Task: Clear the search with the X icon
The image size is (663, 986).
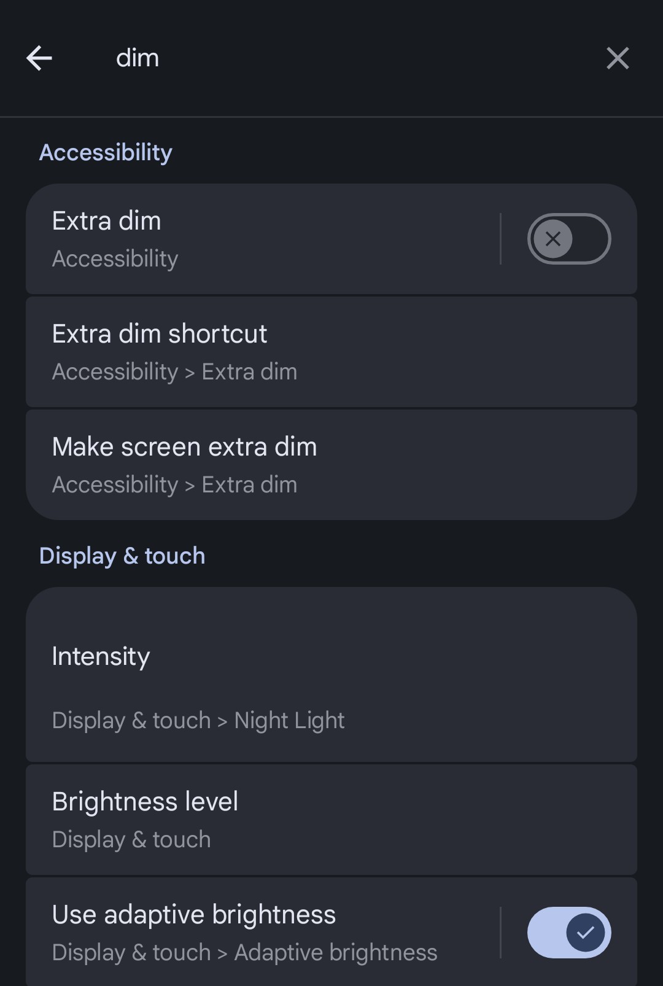Action: click(617, 58)
